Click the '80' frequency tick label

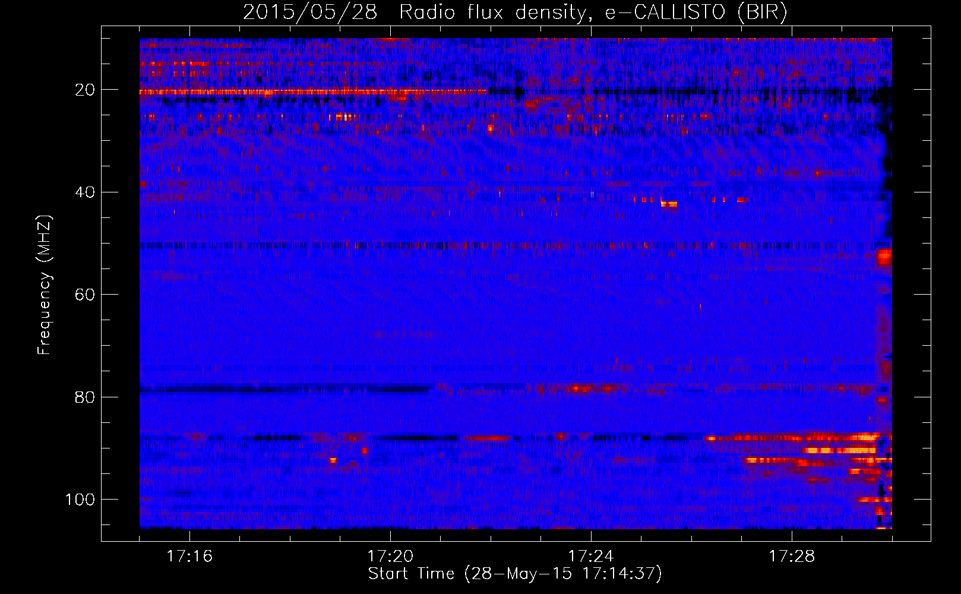pos(85,397)
